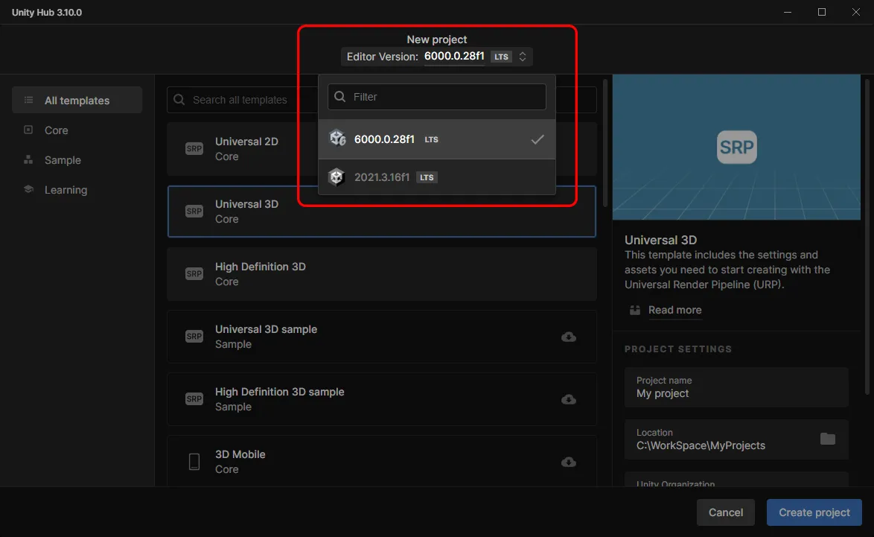874x537 pixels.
Task: Switch to the Sample templates category
Action: (63, 160)
